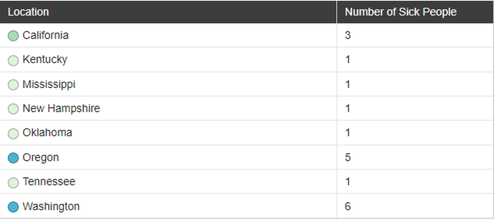Click the Tennessee color dot
This screenshot has width=494, height=221.
coord(13,183)
